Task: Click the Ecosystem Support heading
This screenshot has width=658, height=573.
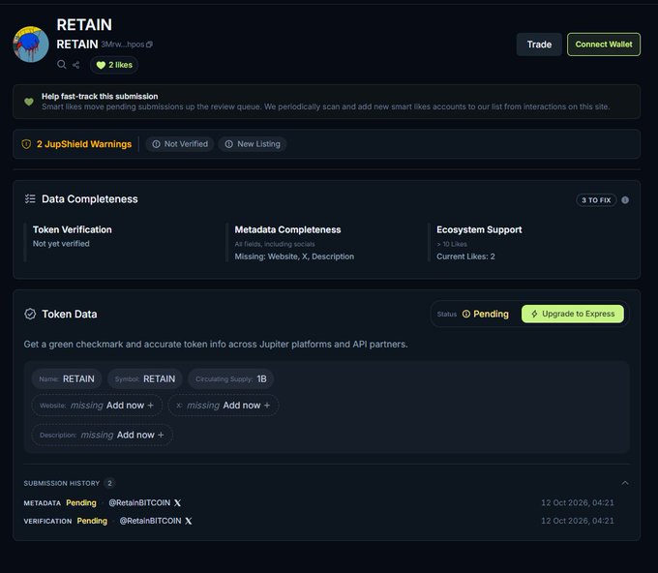Action: (479, 229)
